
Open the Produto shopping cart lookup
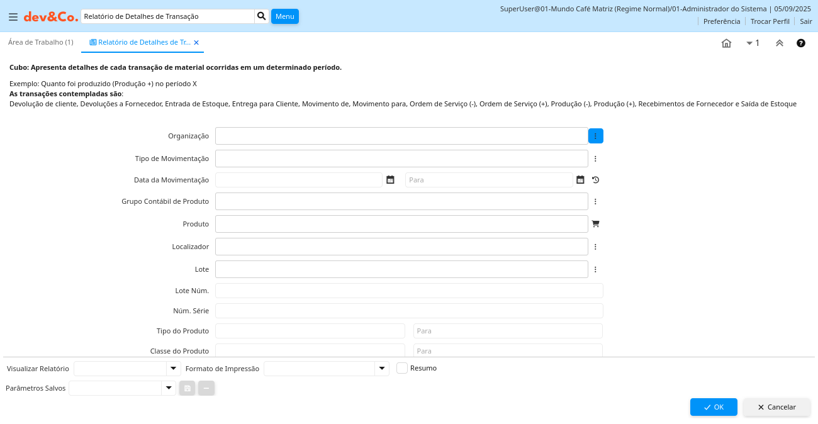[x=595, y=224]
